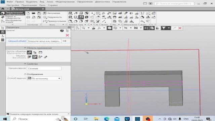Open help with the question mark icon
This screenshot has height=121, width=215.
pos(62,31)
